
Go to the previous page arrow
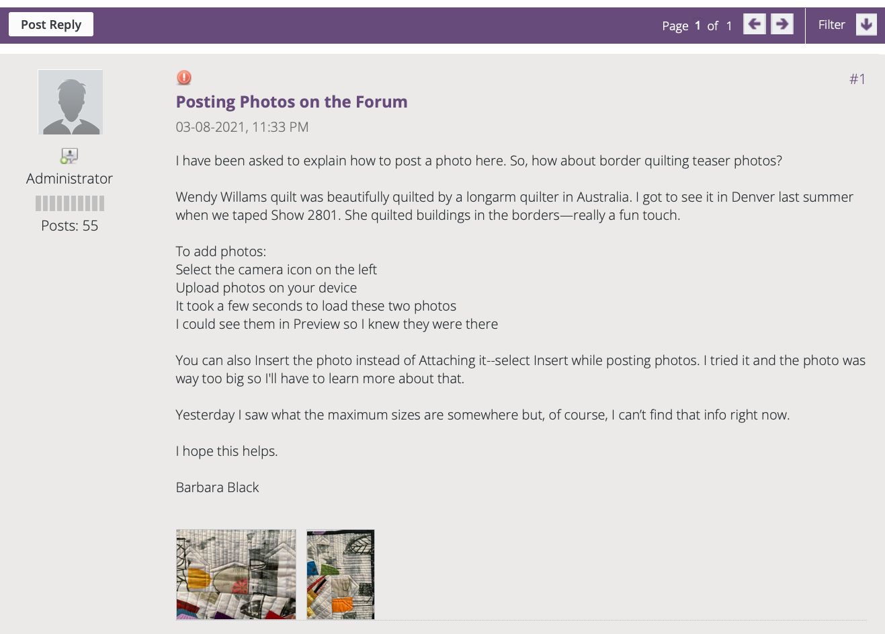point(755,25)
